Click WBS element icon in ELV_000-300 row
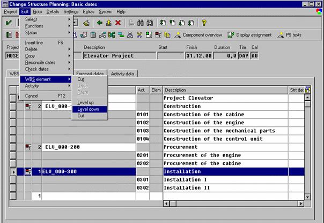324x223 pixels. (x=28, y=171)
